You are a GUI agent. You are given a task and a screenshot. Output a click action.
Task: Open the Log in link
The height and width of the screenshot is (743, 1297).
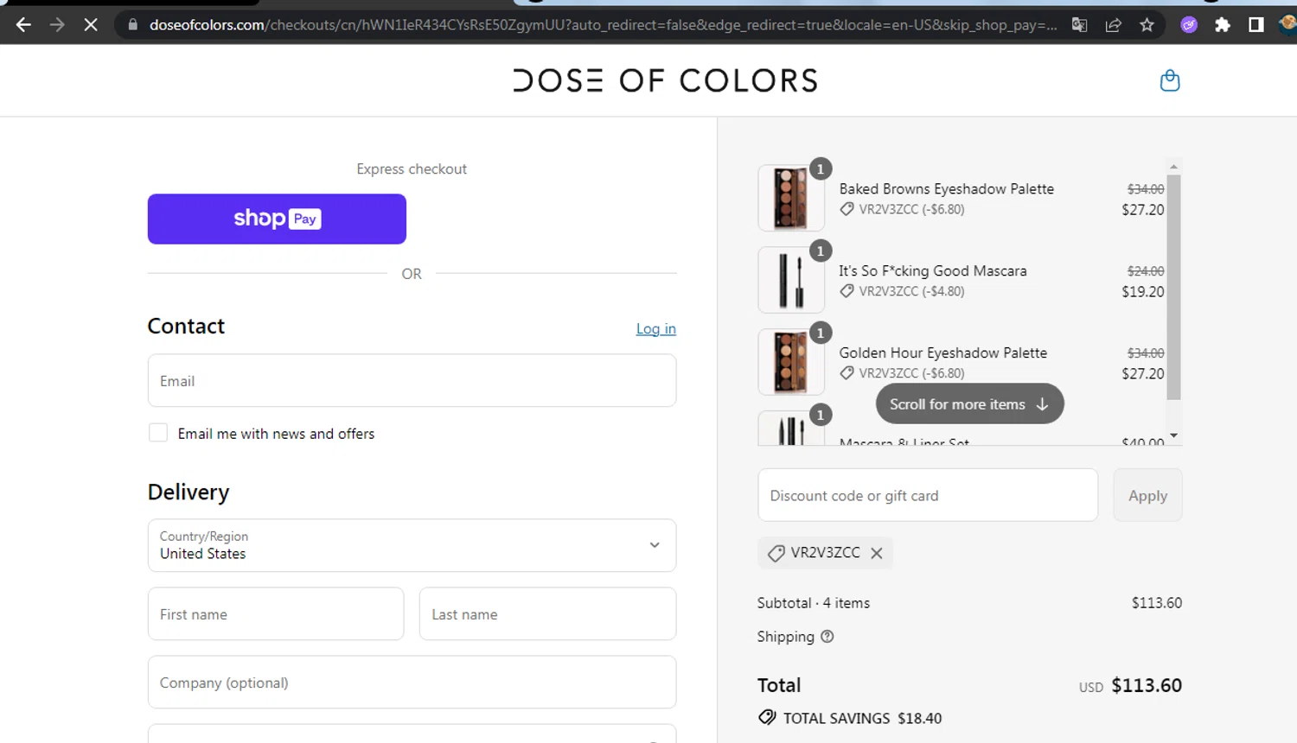pyautogui.click(x=656, y=328)
